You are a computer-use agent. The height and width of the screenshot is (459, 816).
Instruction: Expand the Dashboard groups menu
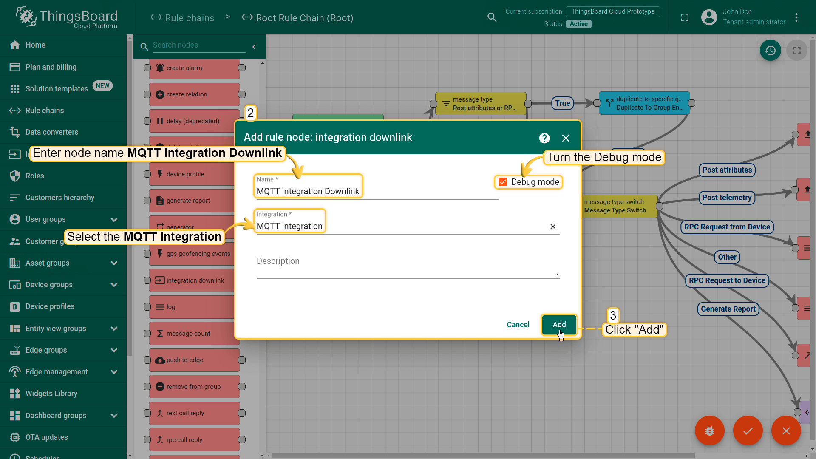[114, 416]
